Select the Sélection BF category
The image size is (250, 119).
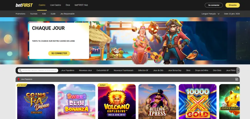(x=143, y=70)
